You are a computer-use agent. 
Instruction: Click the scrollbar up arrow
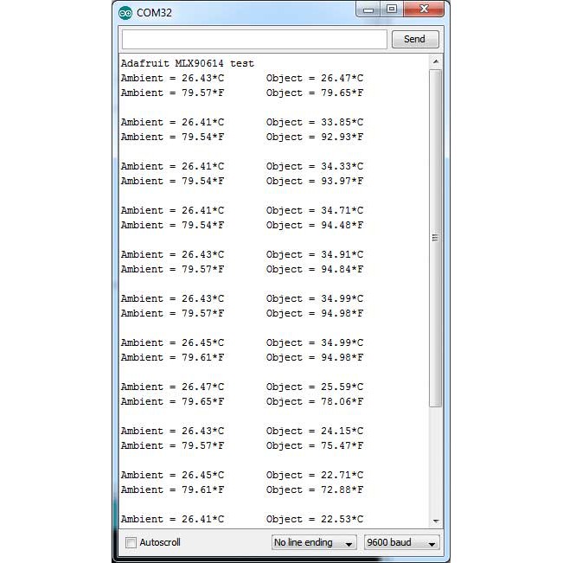coord(436,61)
